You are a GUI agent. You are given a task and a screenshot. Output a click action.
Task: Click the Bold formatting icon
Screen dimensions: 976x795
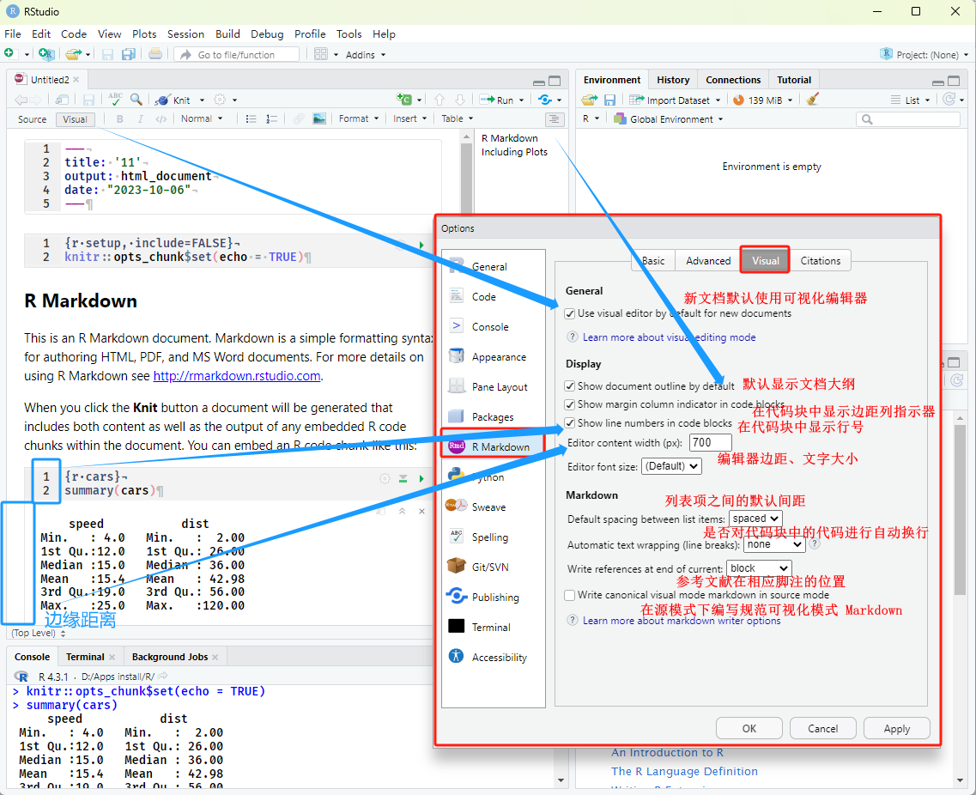(119, 119)
